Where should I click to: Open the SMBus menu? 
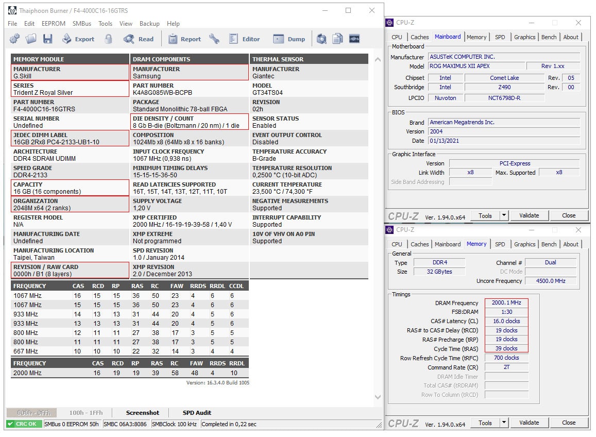coord(82,24)
